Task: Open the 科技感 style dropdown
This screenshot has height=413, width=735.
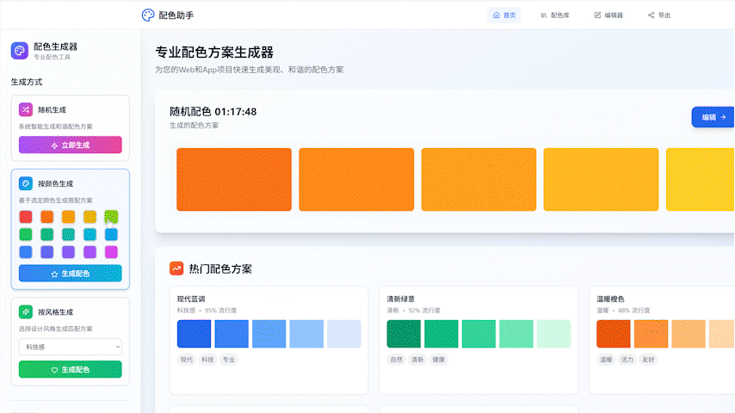Action: [71, 347]
